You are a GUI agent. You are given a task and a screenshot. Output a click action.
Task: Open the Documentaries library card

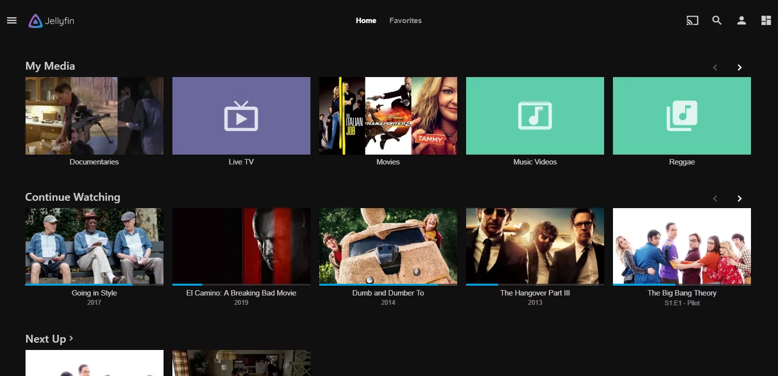94,116
